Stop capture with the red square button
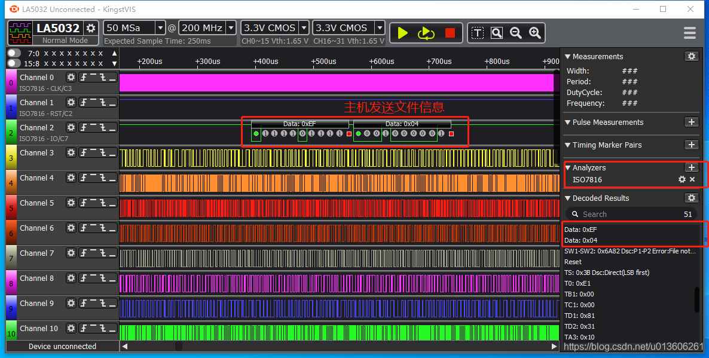This screenshot has height=358, width=709. click(x=450, y=33)
